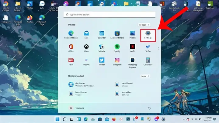The width and height of the screenshot is (219, 123).
Task: Click the volume speaker tray icon
Action: tap(196, 119)
